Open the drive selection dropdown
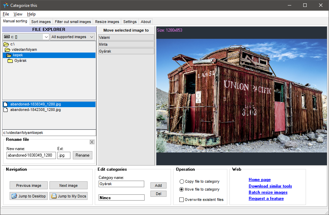 46,37
